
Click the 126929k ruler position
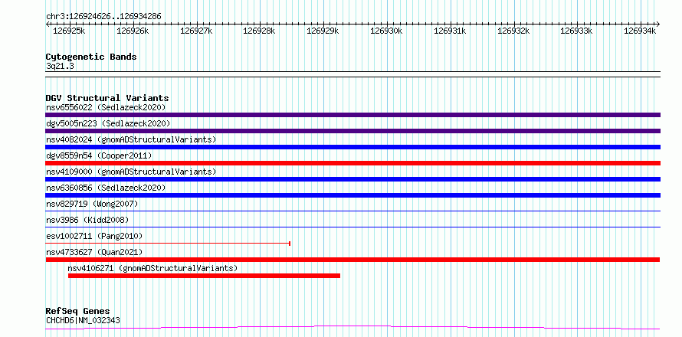323,31
